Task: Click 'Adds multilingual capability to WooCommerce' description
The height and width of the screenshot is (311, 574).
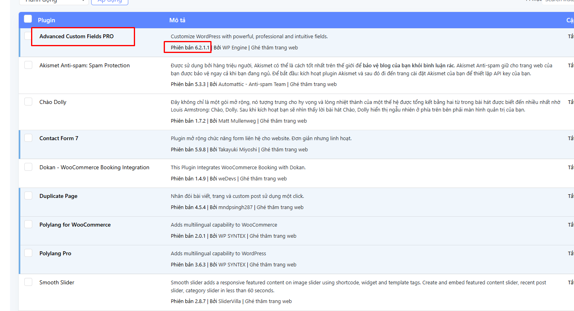Action: 224,225
